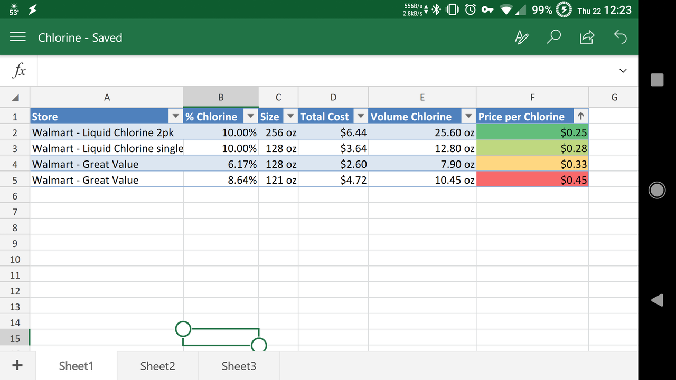This screenshot has width=676, height=380.
Task: Select the 12.80 oz volume cell
Action: click(422, 148)
